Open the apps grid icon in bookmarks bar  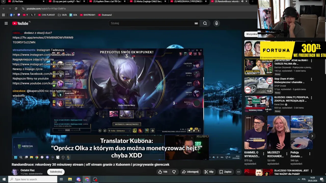[3, 15]
